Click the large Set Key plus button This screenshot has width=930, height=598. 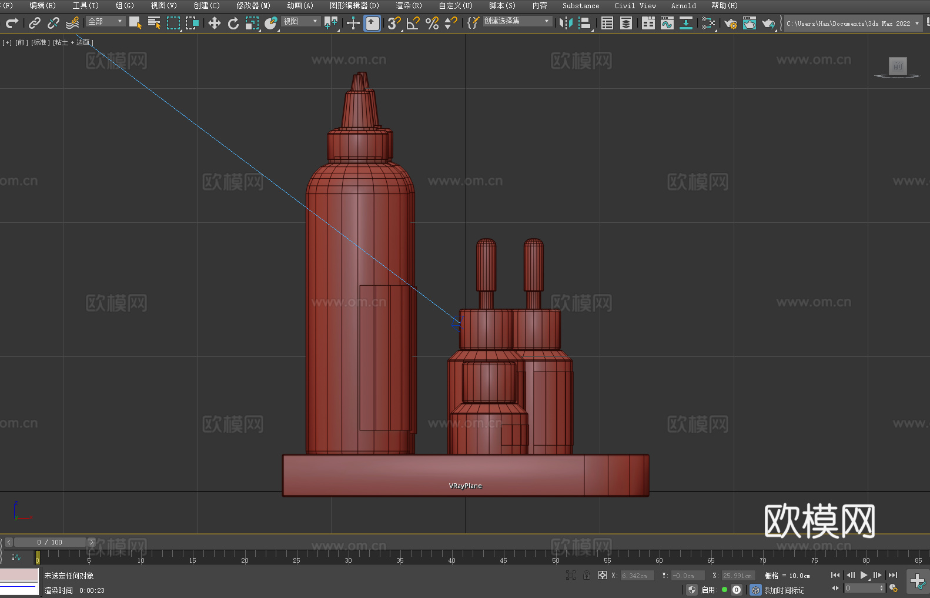(918, 582)
